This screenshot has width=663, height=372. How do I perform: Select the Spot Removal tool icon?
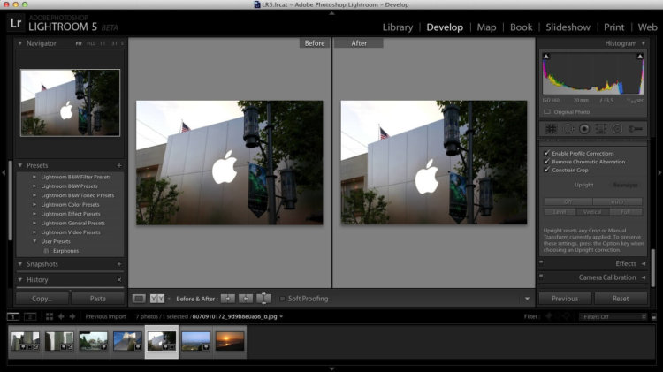pyautogui.click(x=568, y=128)
